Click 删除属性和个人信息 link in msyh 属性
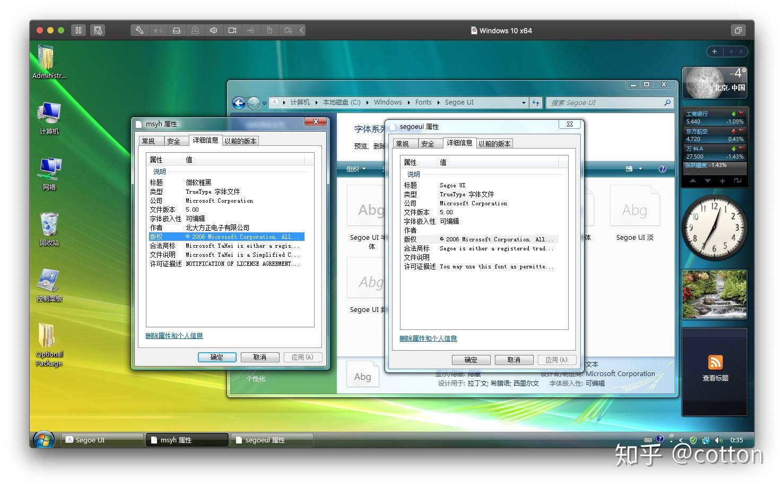The height and width of the screenshot is (487, 784). tap(174, 336)
